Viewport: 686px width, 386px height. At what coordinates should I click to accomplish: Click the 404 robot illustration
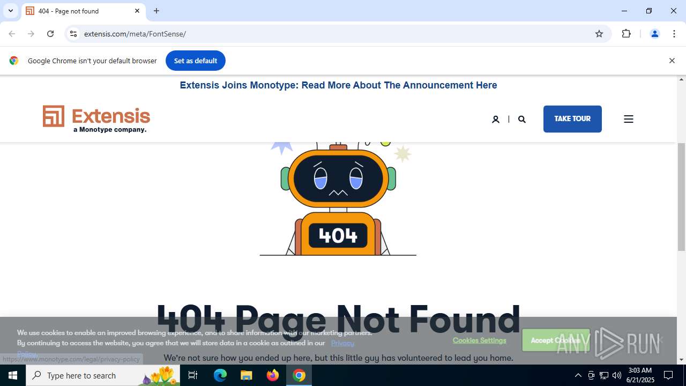pyautogui.click(x=338, y=198)
